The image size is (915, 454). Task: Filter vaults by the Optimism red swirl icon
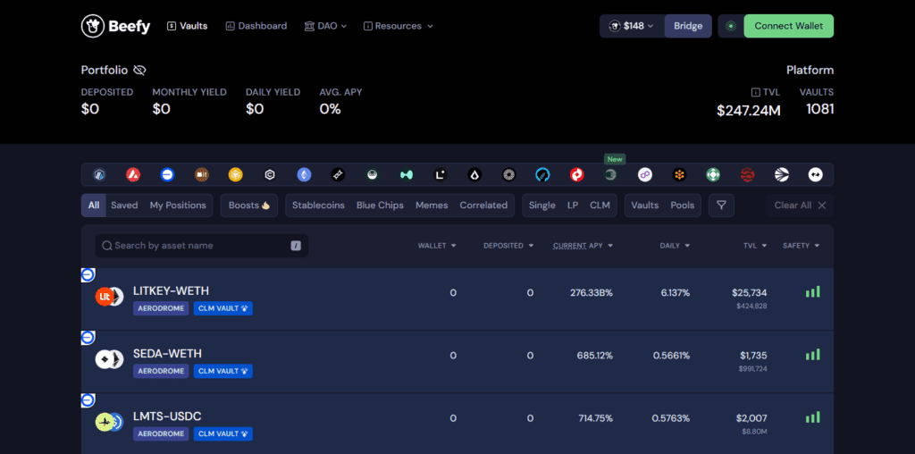point(576,174)
